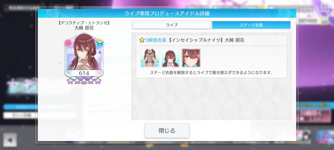The image size is (334, 150).
Task: Click the gold star icon beside 3解放衣装
Action: 142,40
